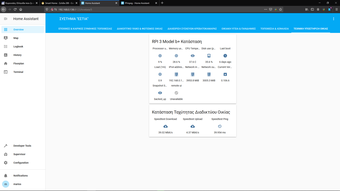
Task: Open the Firefox hamburger menu
Action: [x=337, y=9]
